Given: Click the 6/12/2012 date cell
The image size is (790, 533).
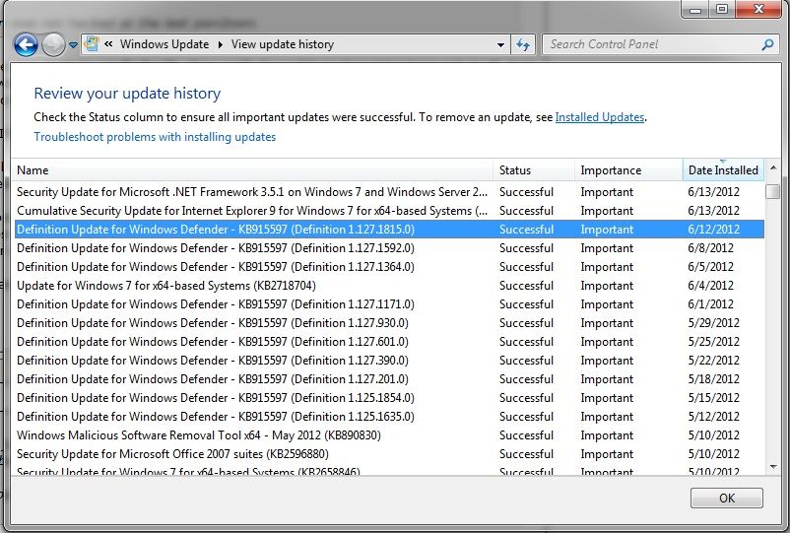Looking at the screenshot, I should pyautogui.click(x=713, y=230).
